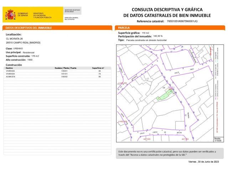228x171 pixels.
Task: Click the 'Año construcción:' label
Action: coord(16,60)
